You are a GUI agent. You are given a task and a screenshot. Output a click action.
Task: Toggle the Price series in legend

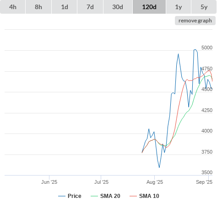click(75, 196)
